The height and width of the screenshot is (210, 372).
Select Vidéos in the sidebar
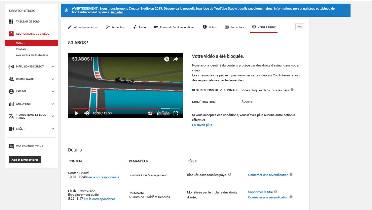[31, 43]
